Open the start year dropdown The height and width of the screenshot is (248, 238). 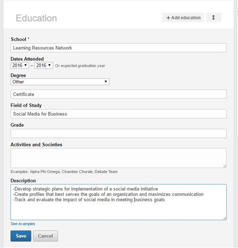20,66
